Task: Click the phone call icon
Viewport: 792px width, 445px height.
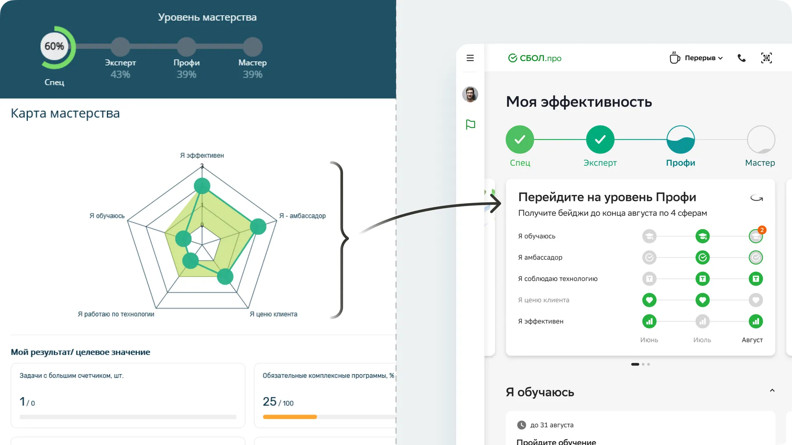Action: (741, 58)
